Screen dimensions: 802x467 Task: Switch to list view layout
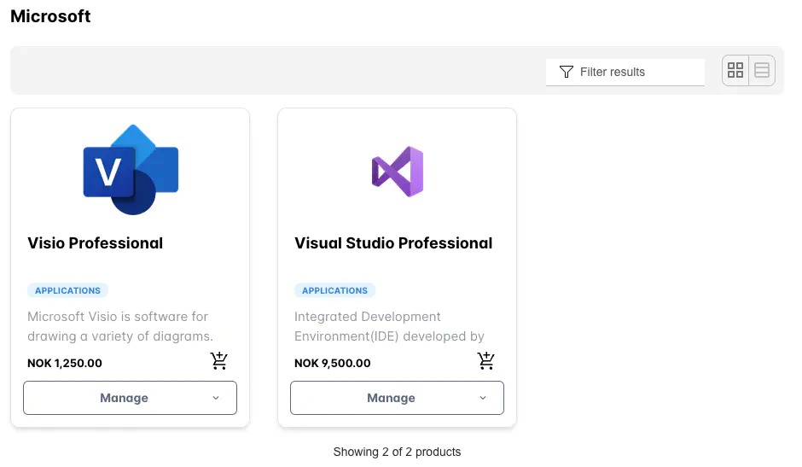762,70
